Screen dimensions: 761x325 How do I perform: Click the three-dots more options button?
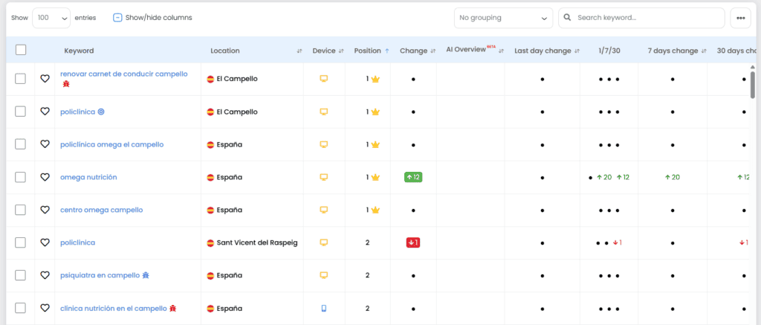point(740,18)
